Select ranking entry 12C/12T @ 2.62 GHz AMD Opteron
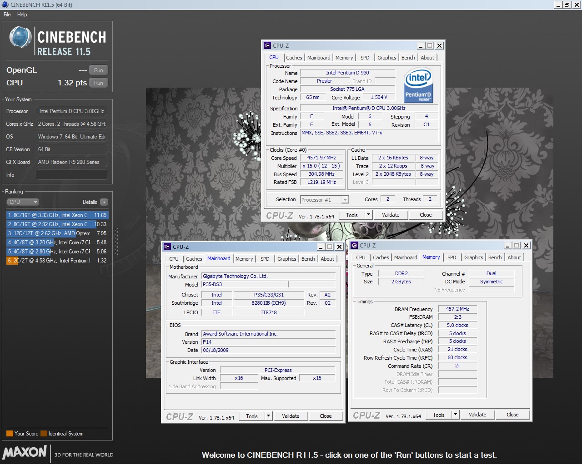This screenshot has height=465, width=582. pyautogui.click(x=57, y=233)
